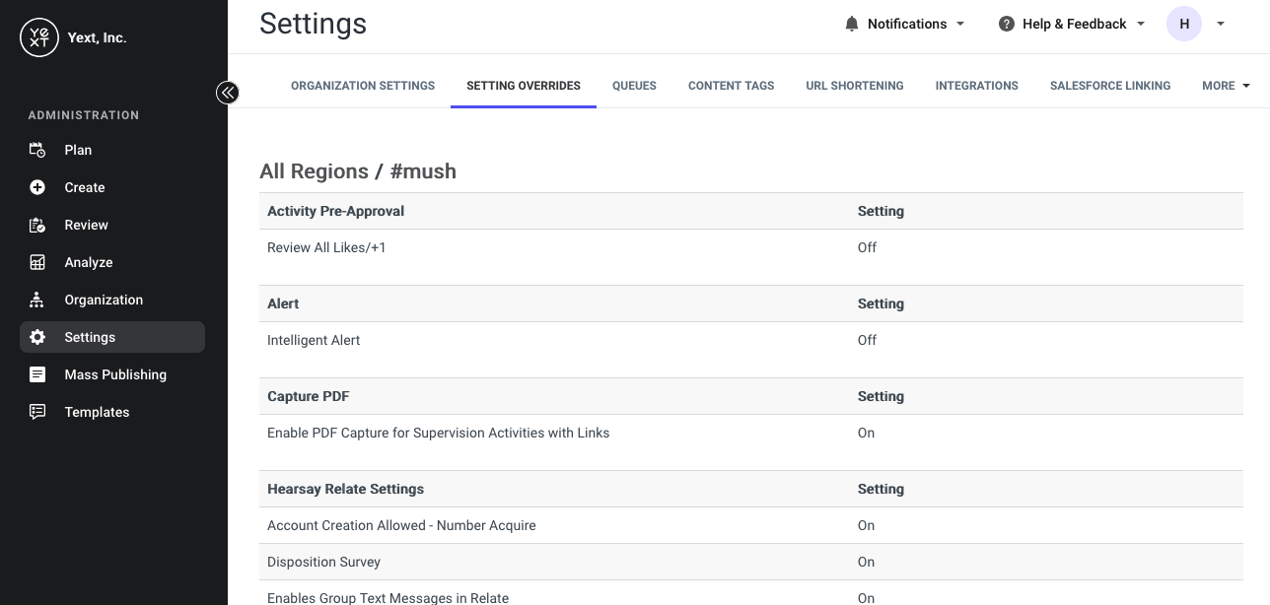Click Off value for Review All Likes/+1

(x=867, y=247)
